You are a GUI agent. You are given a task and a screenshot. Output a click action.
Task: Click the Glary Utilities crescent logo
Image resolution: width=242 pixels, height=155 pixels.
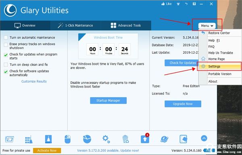click(x=10, y=10)
